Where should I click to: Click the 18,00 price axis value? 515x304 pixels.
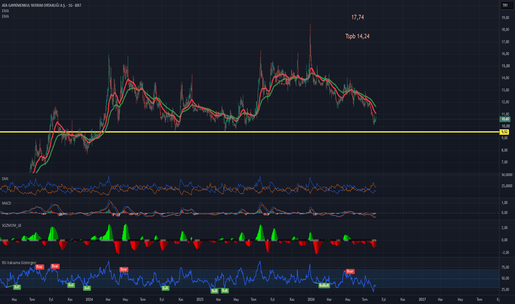(x=505, y=30)
